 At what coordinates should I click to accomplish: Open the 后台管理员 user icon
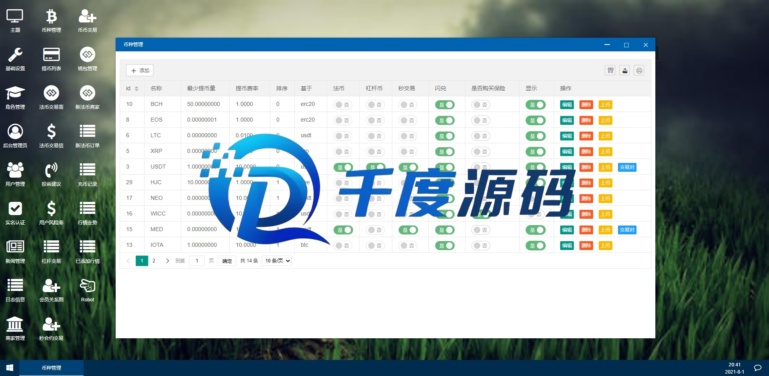point(15,136)
